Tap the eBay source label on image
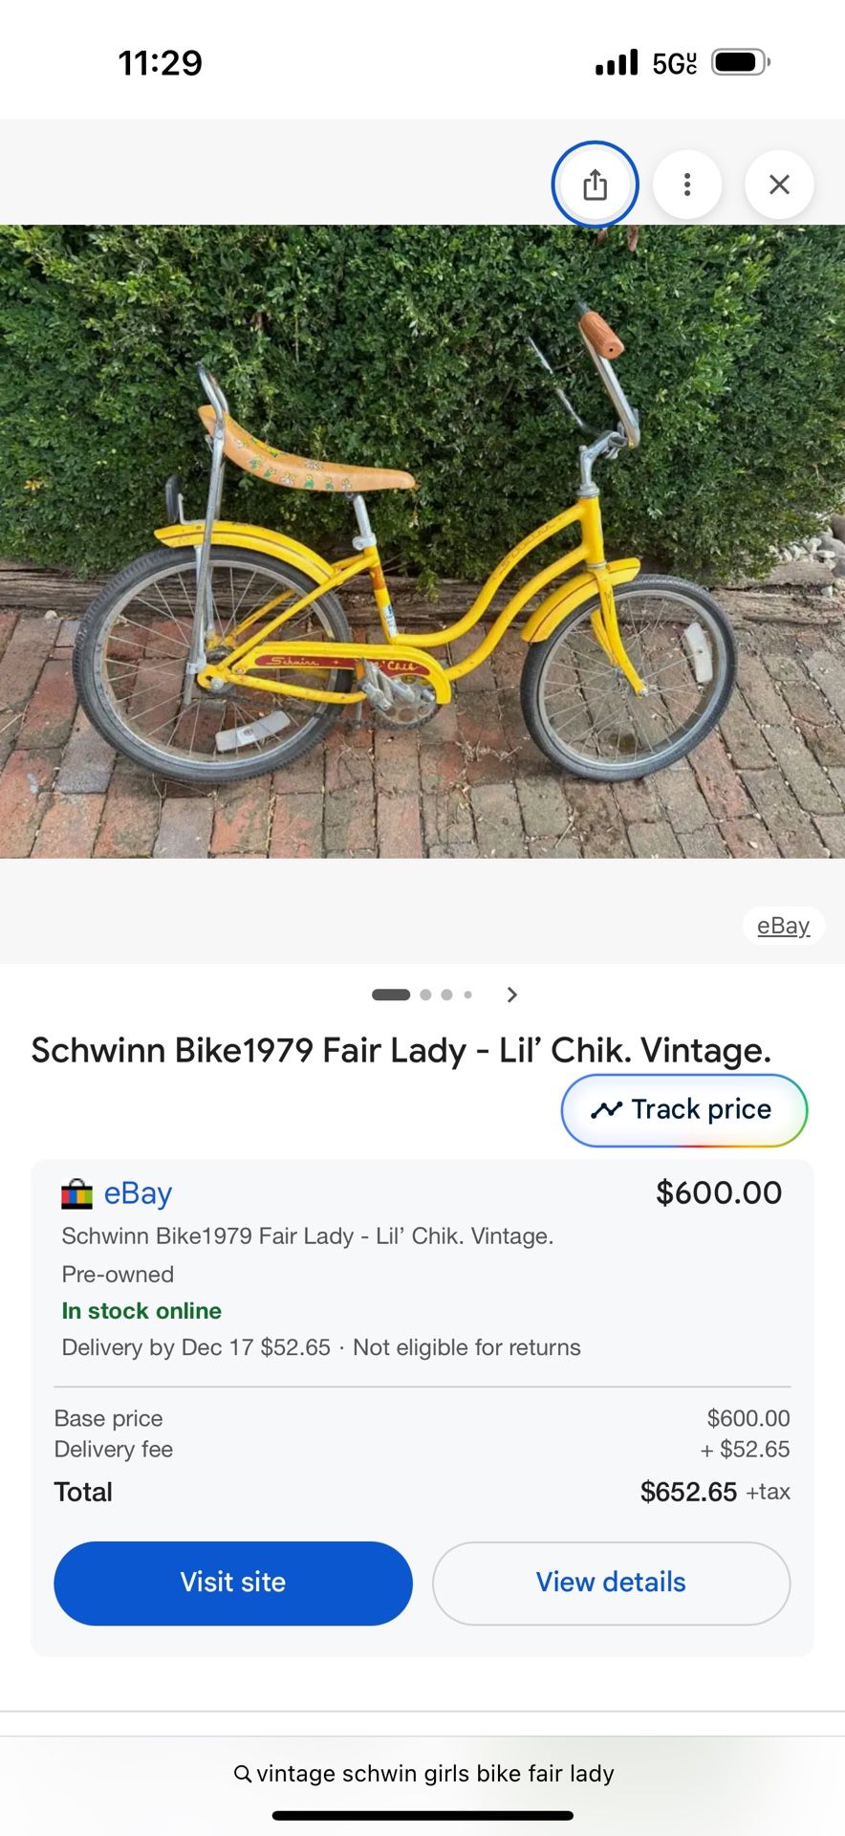 [783, 926]
